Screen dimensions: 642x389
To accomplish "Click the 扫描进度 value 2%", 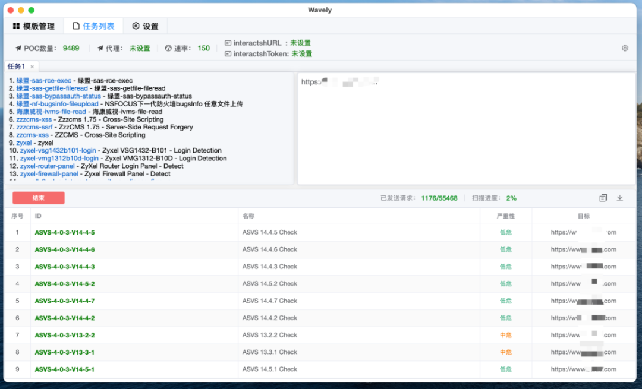I will [x=511, y=198].
